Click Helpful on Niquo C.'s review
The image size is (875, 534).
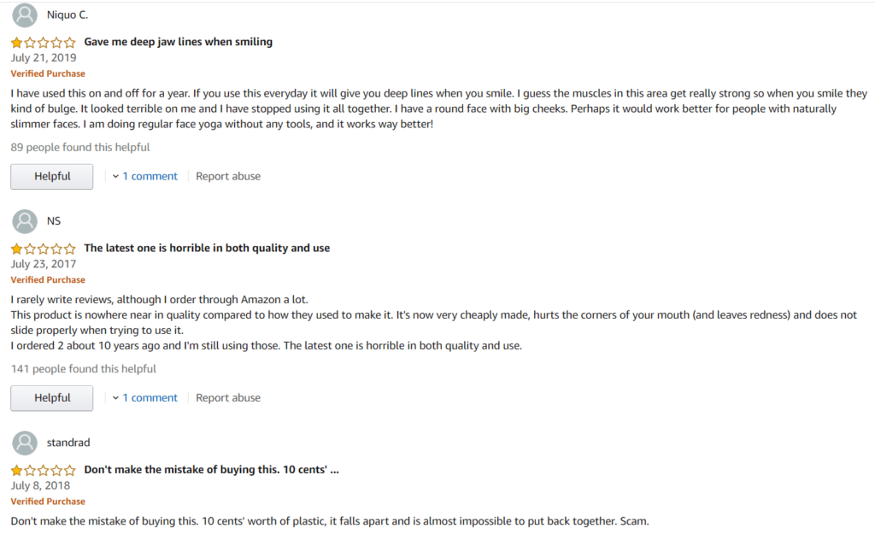(51, 176)
